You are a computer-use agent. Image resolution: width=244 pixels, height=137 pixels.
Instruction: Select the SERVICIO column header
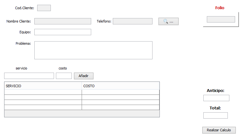coord(43,86)
